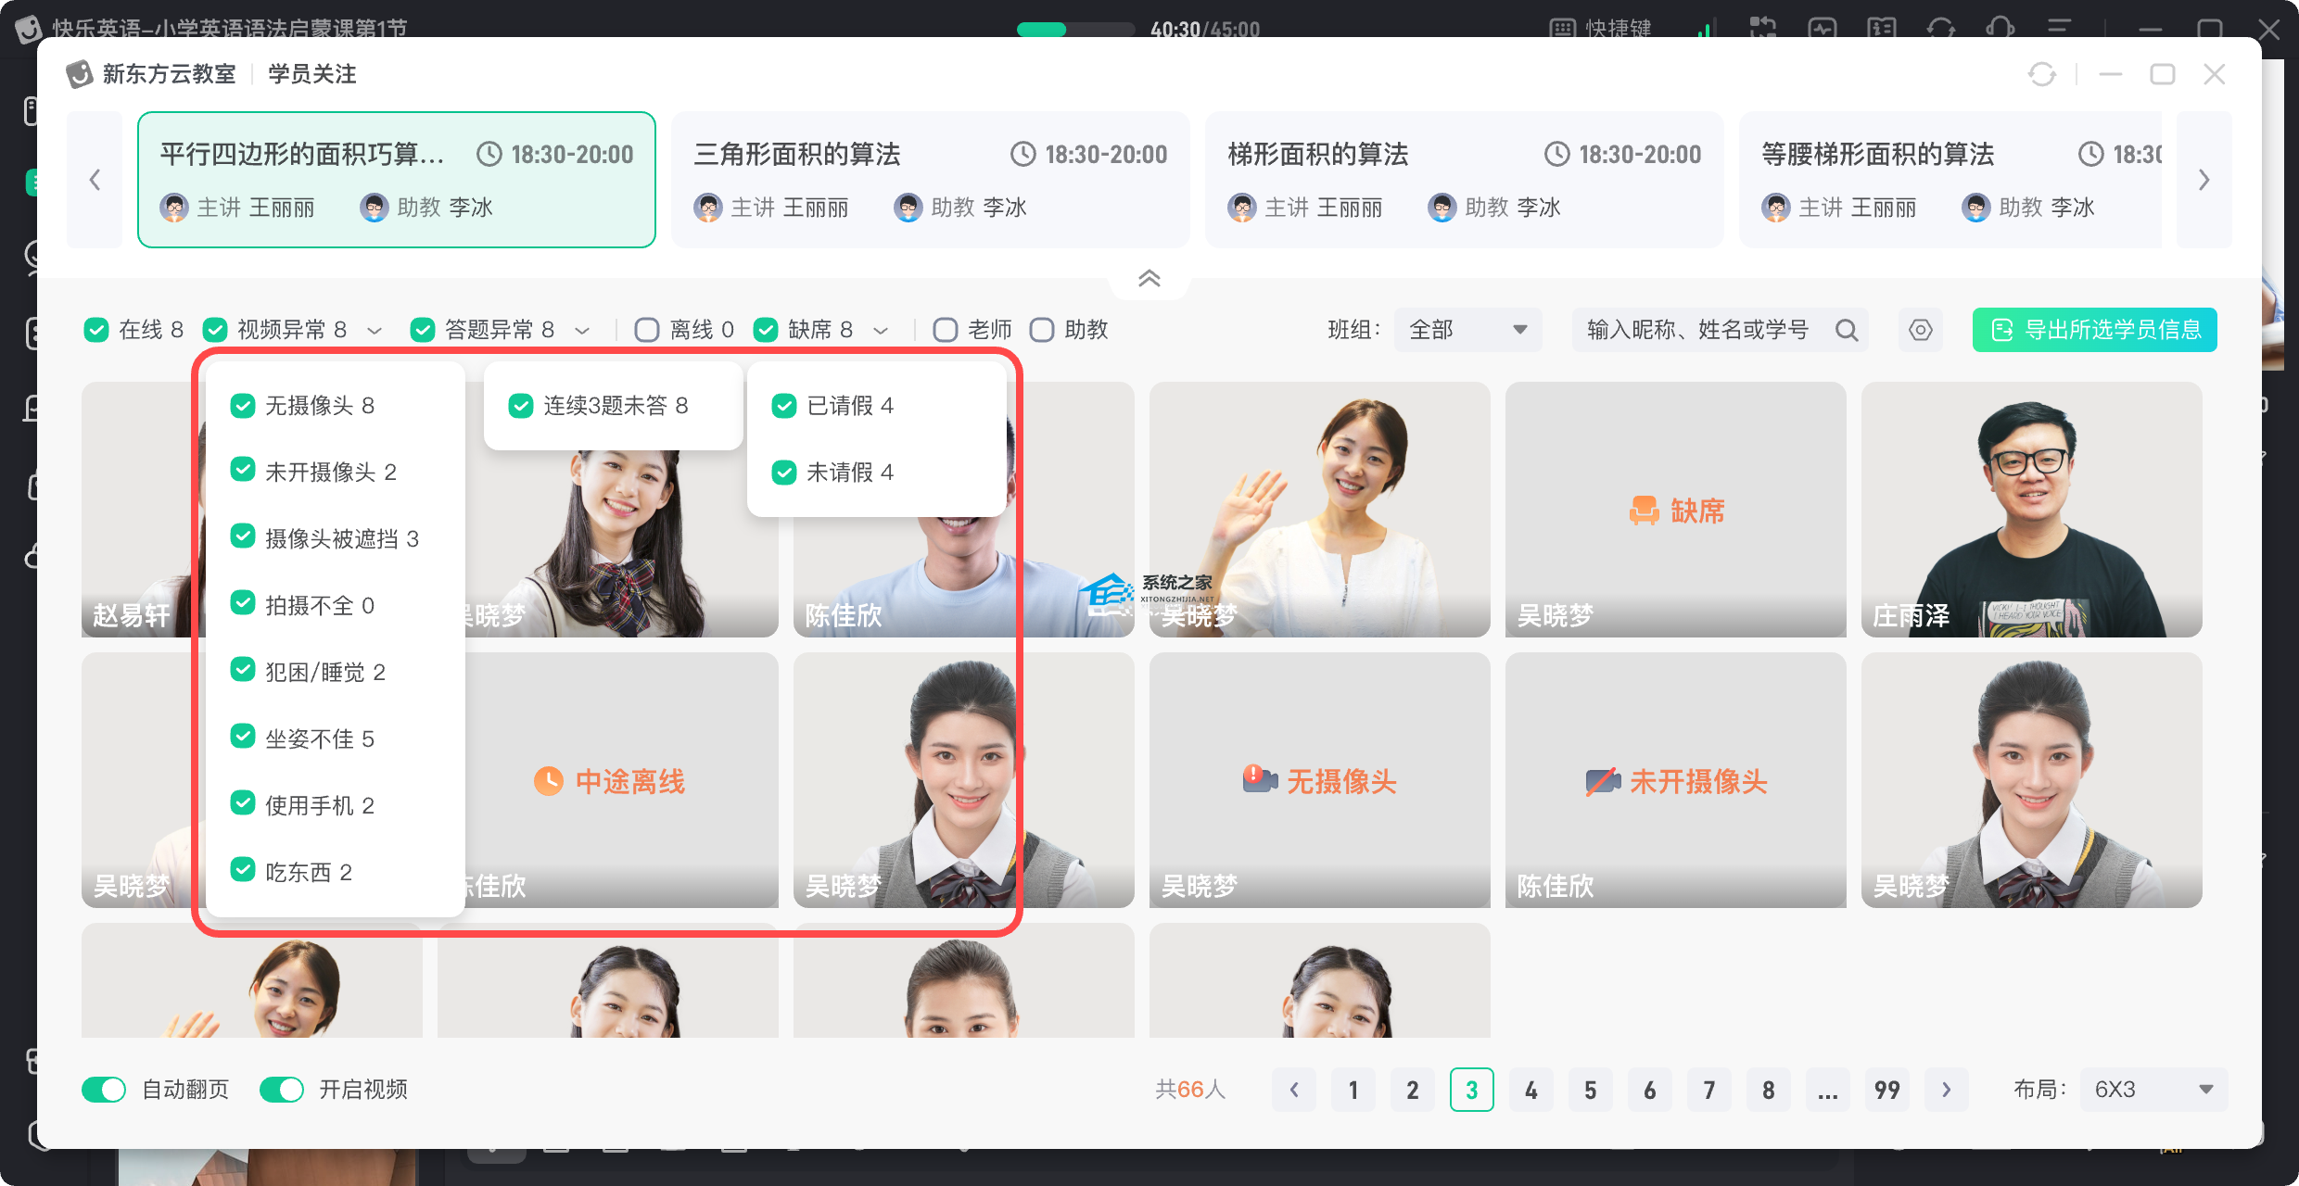Switch to 梯形面积的算法 lesson card
The width and height of the screenshot is (2299, 1186).
coord(1464,180)
